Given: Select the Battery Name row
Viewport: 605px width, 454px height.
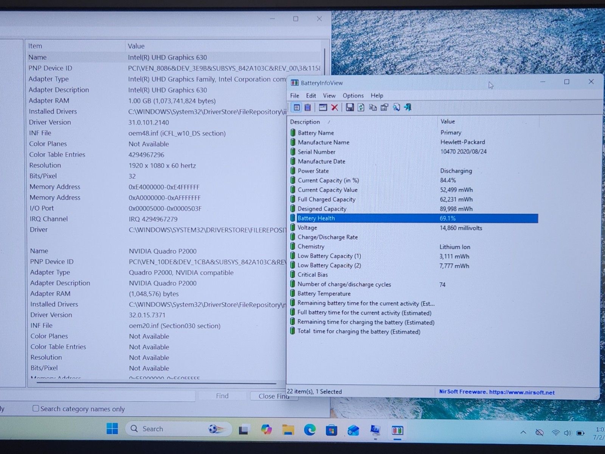Looking at the screenshot, I should tap(414, 133).
